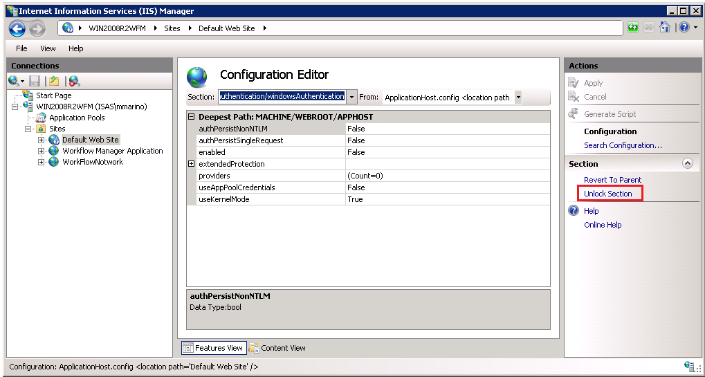Collapse the Sites tree node

click(28, 129)
